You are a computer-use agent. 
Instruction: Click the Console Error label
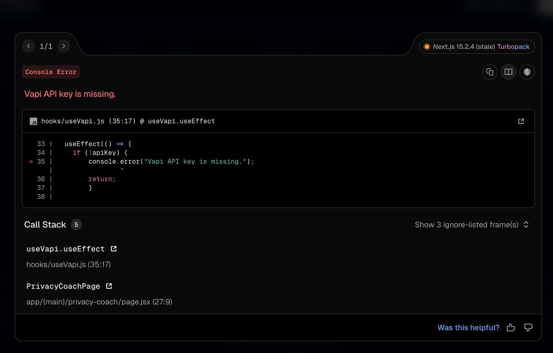(51, 72)
